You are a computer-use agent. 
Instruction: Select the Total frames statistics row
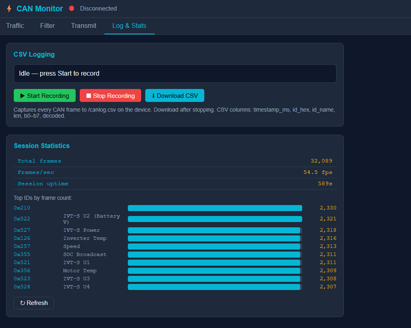point(175,161)
